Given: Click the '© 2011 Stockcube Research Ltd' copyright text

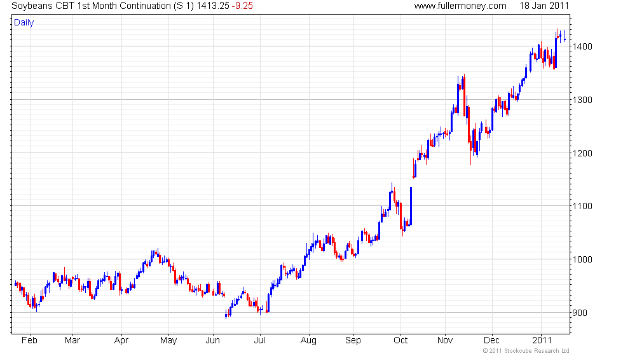Looking at the screenshot, I should click(x=526, y=351).
